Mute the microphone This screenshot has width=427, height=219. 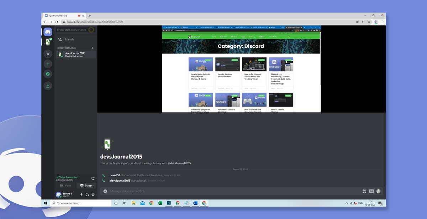[81, 195]
